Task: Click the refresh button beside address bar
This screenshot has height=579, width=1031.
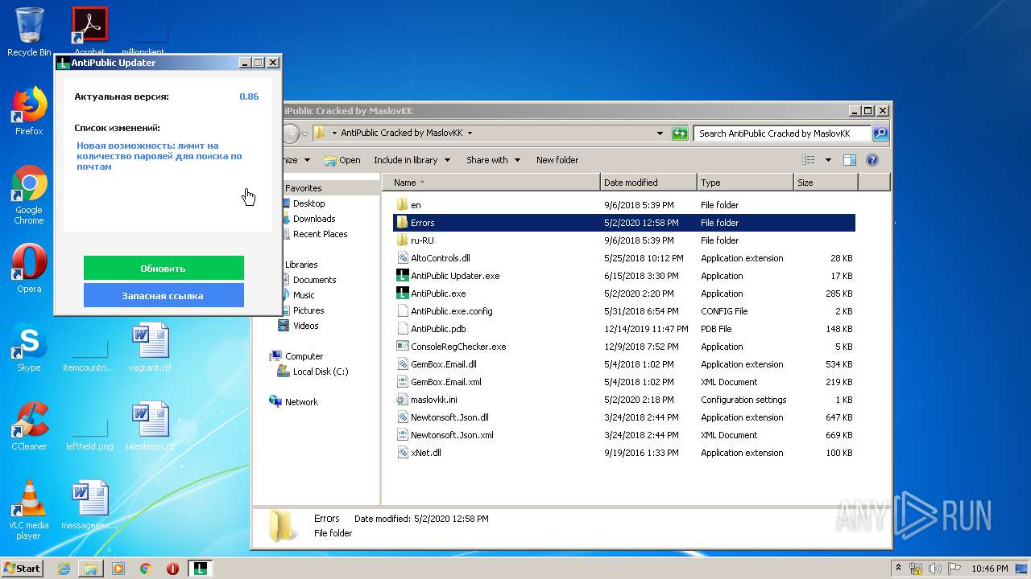Action: pyautogui.click(x=680, y=133)
